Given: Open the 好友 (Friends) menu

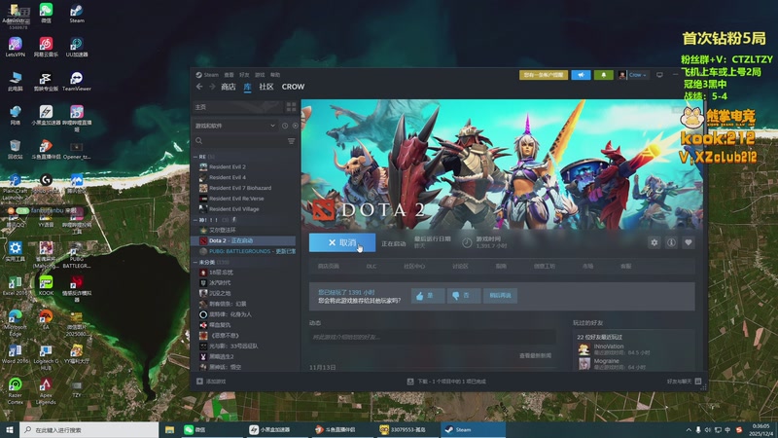Looking at the screenshot, I should click(244, 75).
